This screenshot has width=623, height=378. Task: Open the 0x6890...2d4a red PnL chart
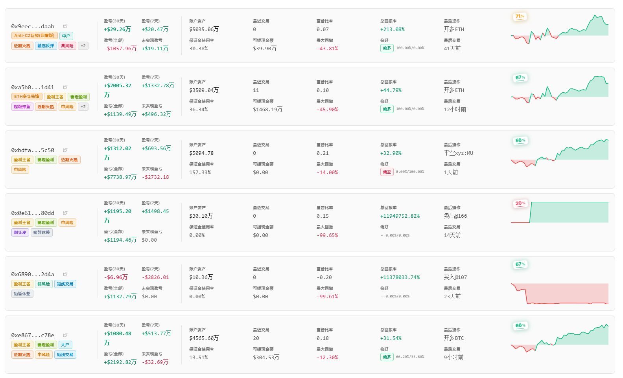click(x=559, y=294)
